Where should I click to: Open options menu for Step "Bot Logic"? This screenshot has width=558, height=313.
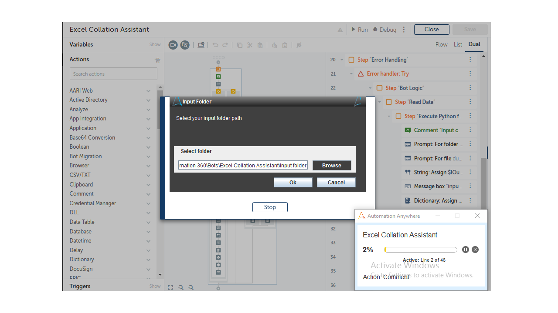pos(470,88)
